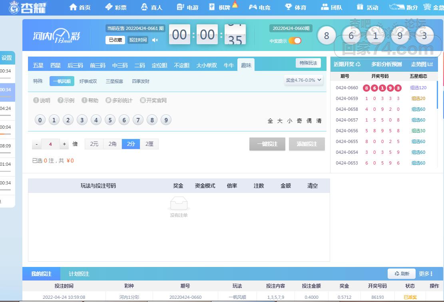The image size is (444, 302).
Task: Open 团队 team icon
Action: (x=325, y=7)
